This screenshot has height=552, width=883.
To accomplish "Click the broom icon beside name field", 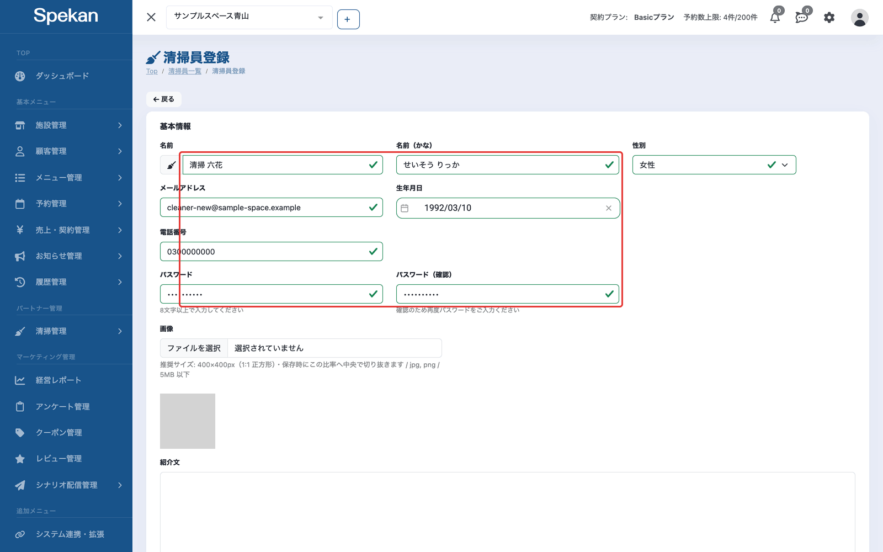I will (x=171, y=165).
